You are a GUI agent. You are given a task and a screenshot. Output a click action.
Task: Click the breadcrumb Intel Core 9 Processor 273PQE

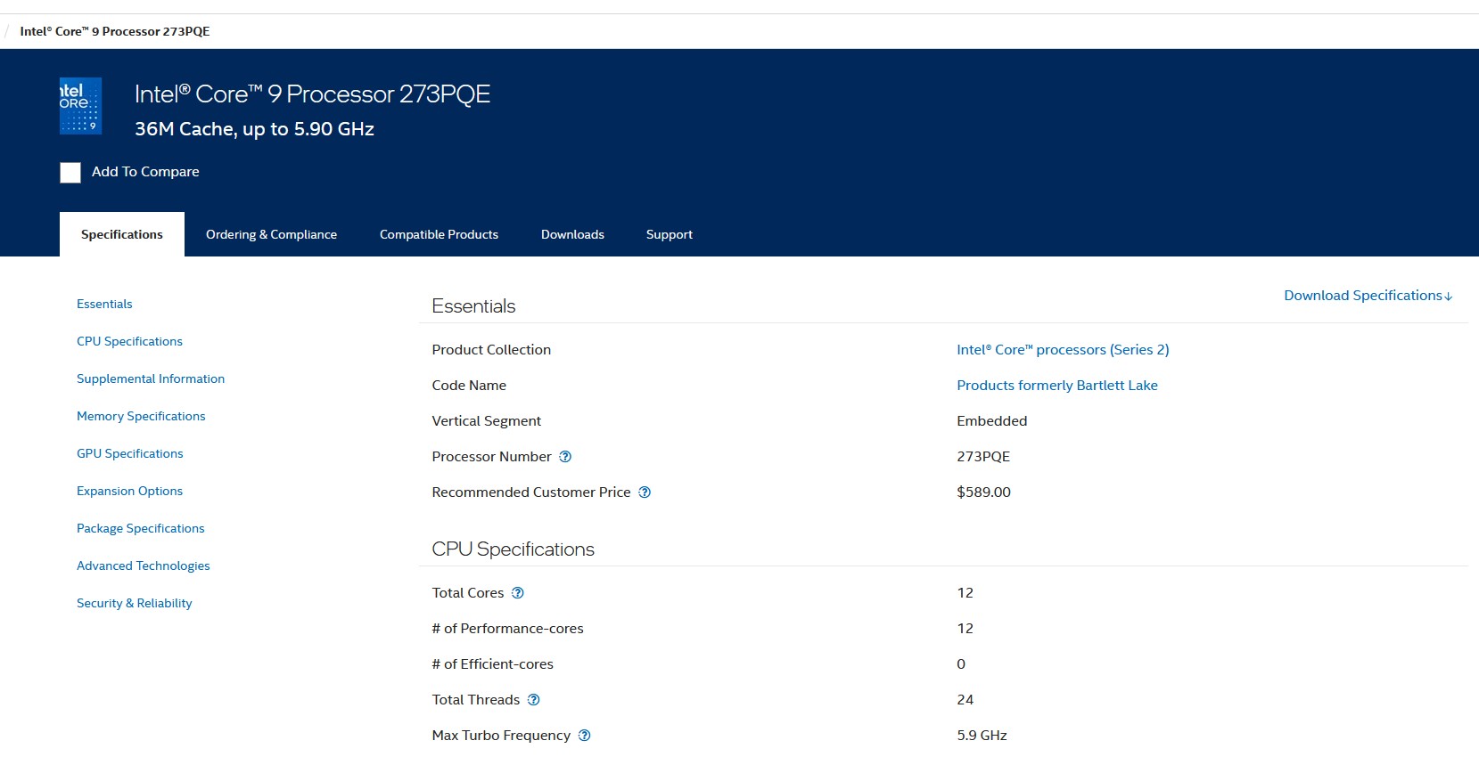pos(115,31)
